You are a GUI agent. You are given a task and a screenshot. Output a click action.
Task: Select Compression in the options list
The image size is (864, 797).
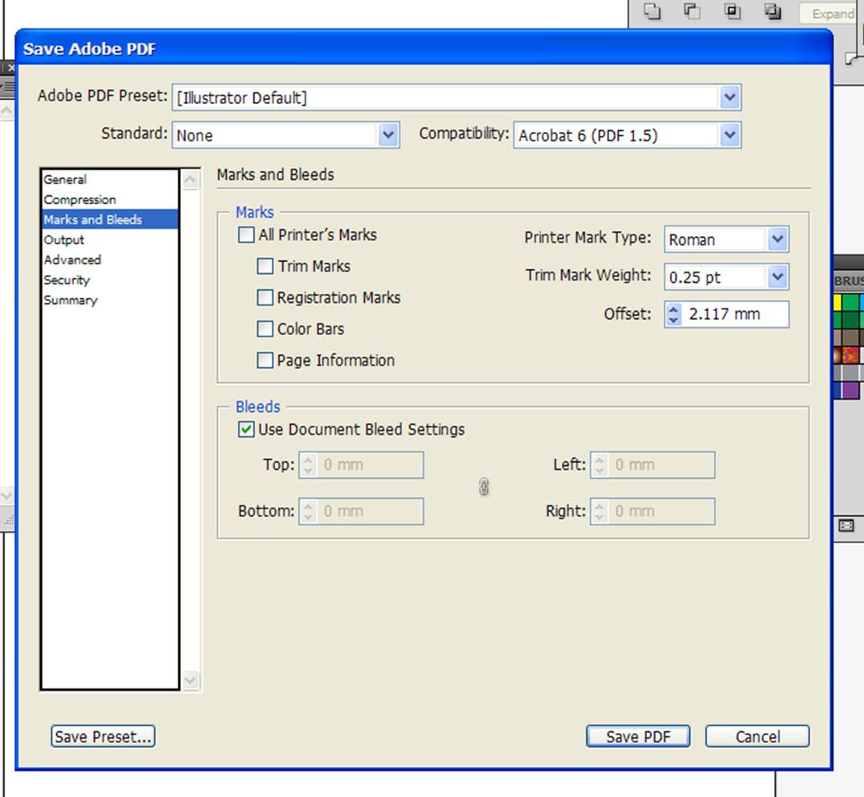tap(110, 199)
